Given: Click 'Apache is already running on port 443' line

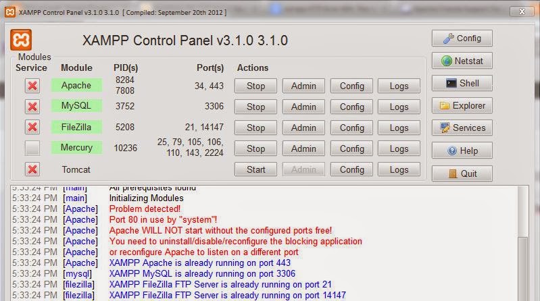Looking at the screenshot, I should [200, 263].
